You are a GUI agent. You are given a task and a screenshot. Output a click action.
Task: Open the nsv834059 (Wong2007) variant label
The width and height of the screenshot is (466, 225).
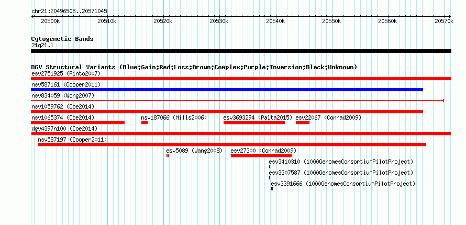(63, 95)
